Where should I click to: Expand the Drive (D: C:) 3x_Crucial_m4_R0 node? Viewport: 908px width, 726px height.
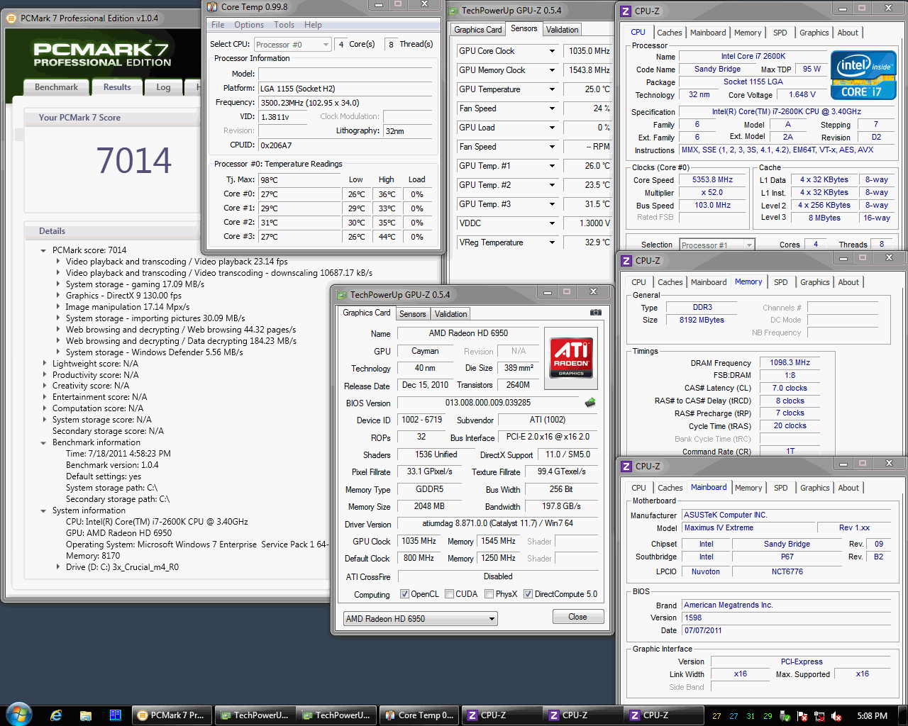57,567
